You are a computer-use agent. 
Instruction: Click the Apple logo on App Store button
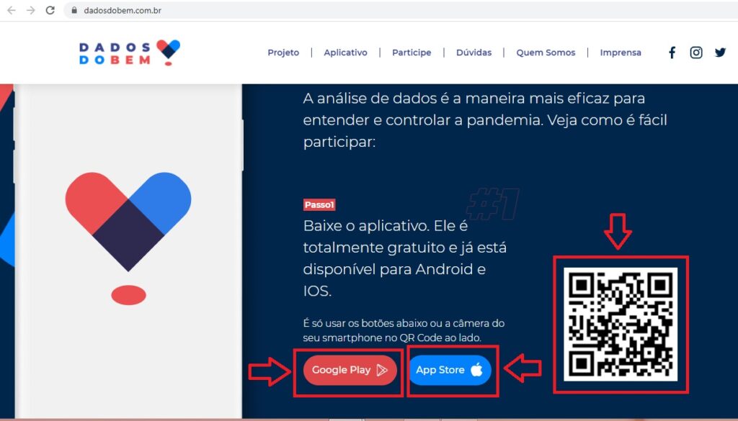pos(476,370)
